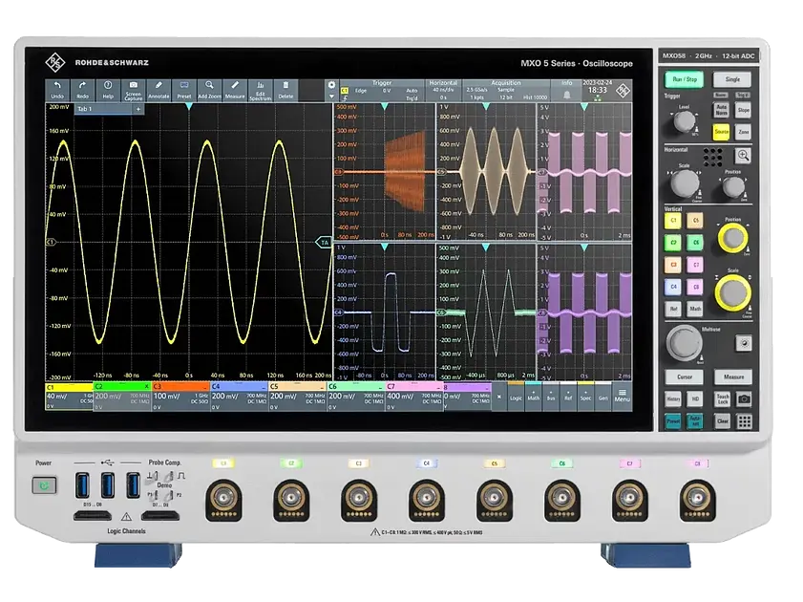The width and height of the screenshot is (803, 602).
Task: Toggle the Touch Lock key
Action: coord(723,398)
